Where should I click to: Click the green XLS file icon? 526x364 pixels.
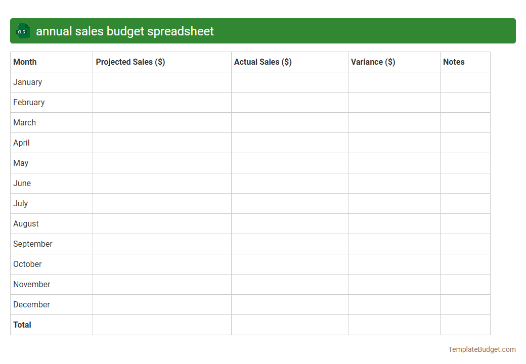click(x=22, y=31)
